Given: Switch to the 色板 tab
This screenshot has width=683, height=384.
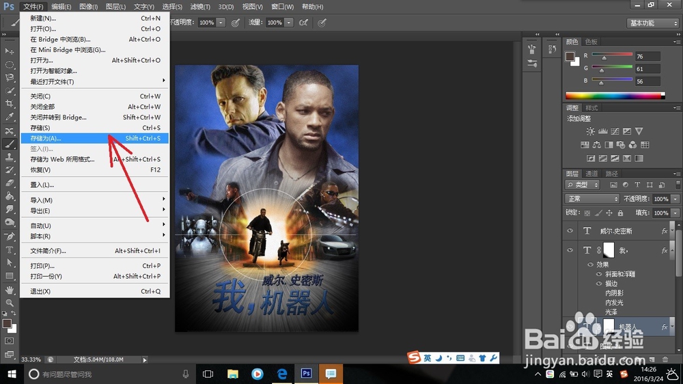Looking at the screenshot, I should [591, 42].
